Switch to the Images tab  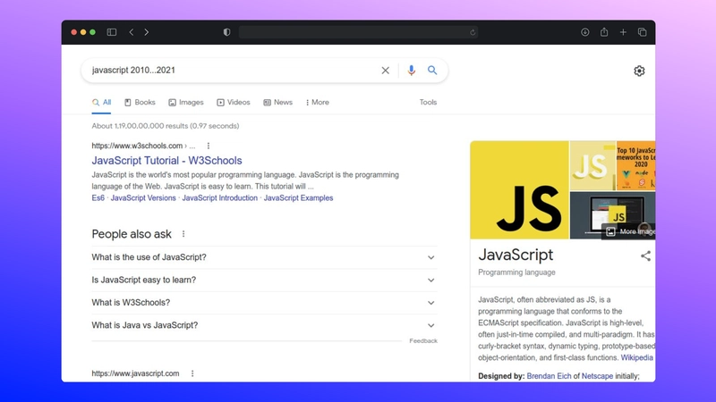186,103
